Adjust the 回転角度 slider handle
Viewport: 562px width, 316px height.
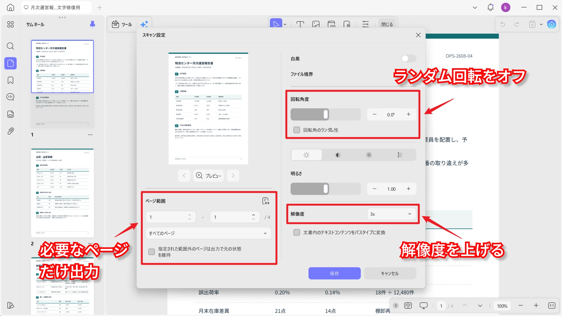(326, 114)
